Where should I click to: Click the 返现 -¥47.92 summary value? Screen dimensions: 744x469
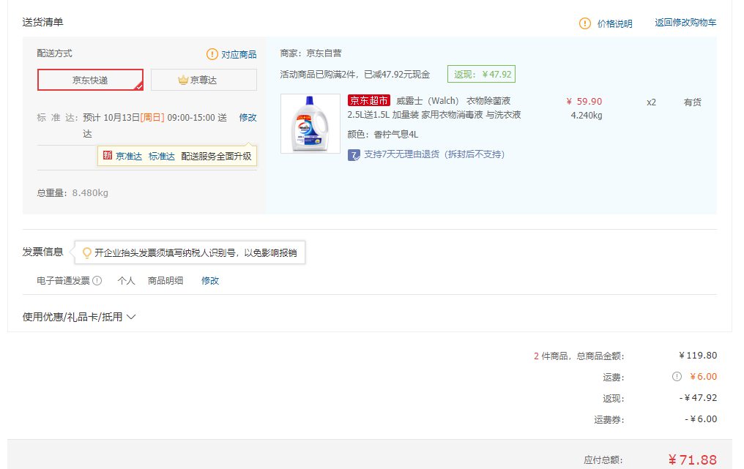tap(698, 397)
